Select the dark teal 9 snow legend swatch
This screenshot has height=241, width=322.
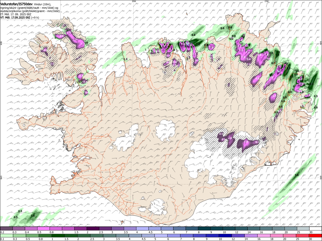pyautogui.click(x=216, y=229)
